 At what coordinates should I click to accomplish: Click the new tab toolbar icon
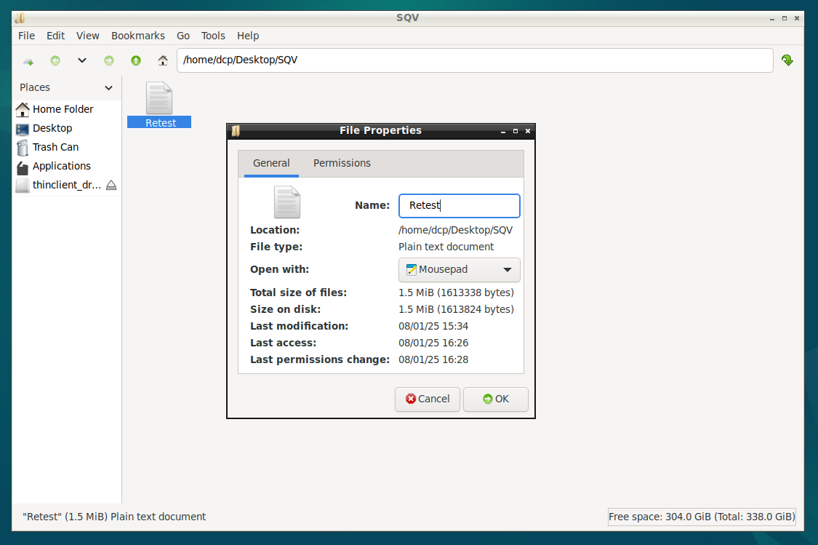(28, 61)
